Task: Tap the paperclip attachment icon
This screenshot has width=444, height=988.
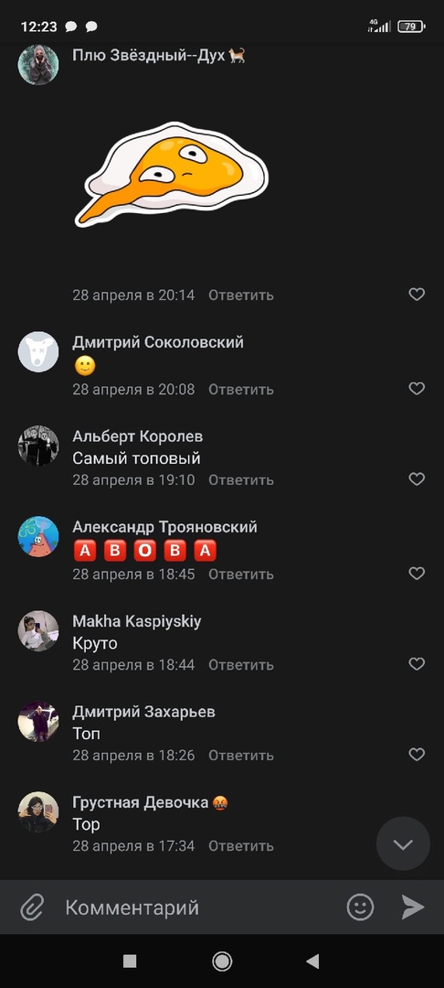Action: point(31,907)
